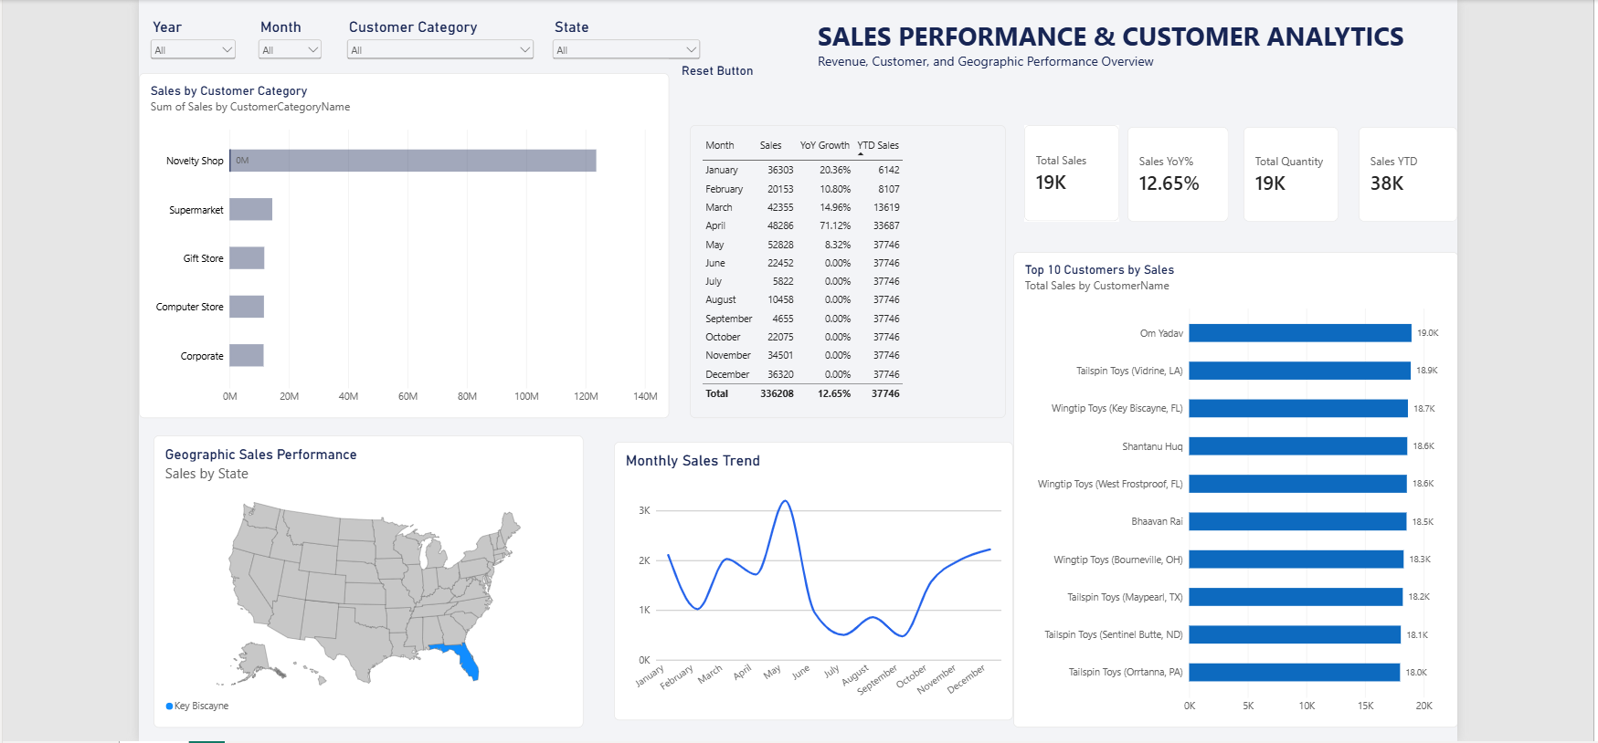This screenshot has height=743, width=1598.
Task: Click the YTD Sales column header
Action: 878,145
